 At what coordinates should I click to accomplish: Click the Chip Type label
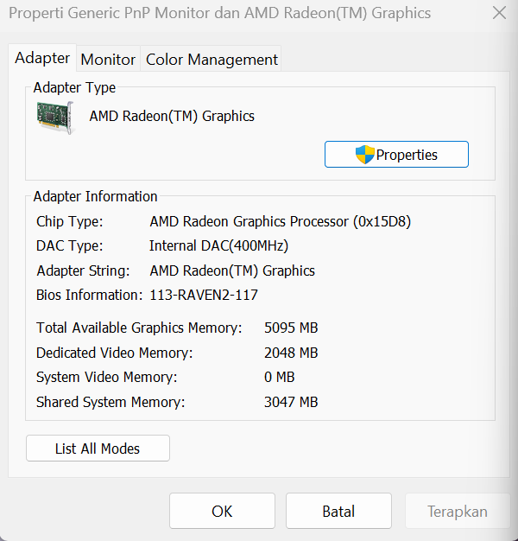(x=70, y=221)
